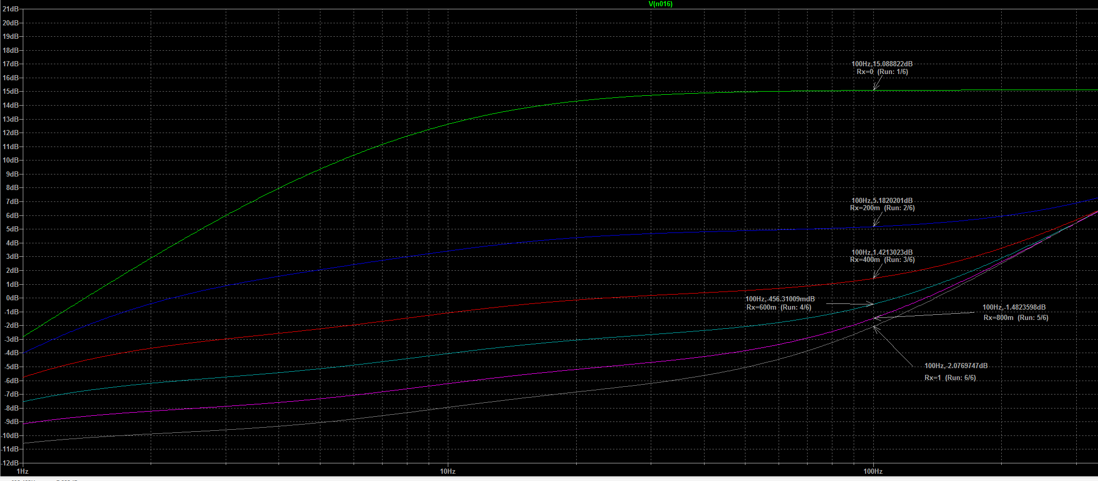Click the 15dB vertical axis label
The height and width of the screenshot is (481, 1098).
[x=10, y=92]
